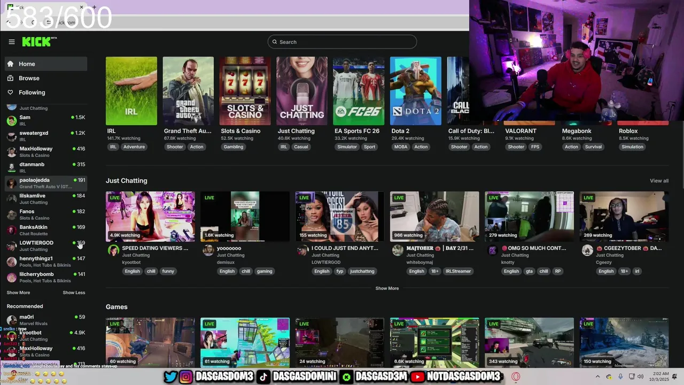Open lilcherrybomb avatar in sidebar
The image size is (684, 385).
11,277
